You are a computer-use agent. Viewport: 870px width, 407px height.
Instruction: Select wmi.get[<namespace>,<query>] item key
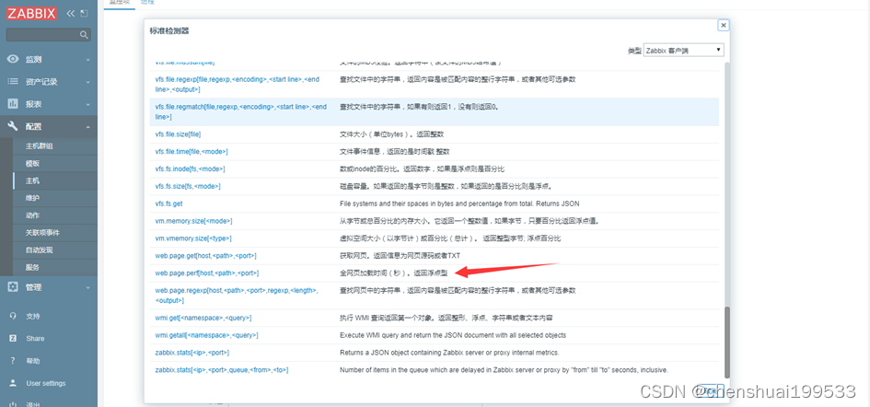click(203, 319)
